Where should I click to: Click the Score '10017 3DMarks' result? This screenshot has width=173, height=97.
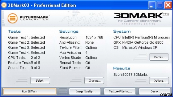[131, 75]
